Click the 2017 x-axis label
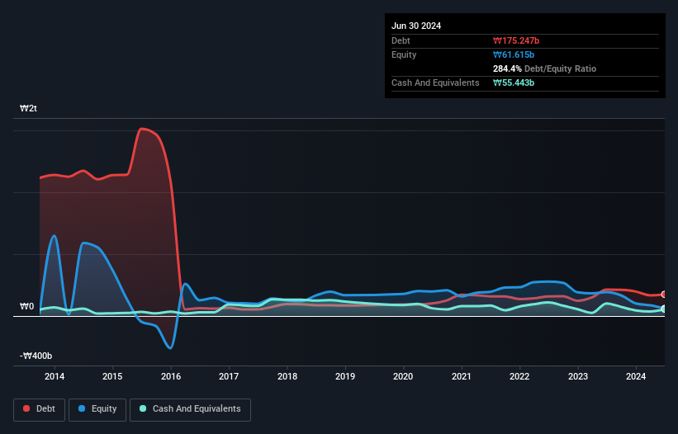This screenshot has height=434, width=678. pyautogui.click(x=229, y=376)
